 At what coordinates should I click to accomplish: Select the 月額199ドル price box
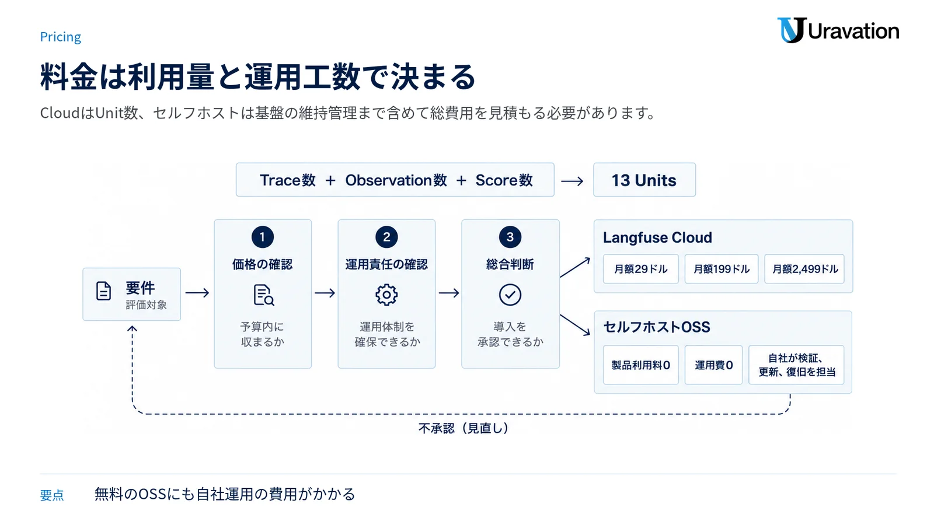click(x=722, y=269)
